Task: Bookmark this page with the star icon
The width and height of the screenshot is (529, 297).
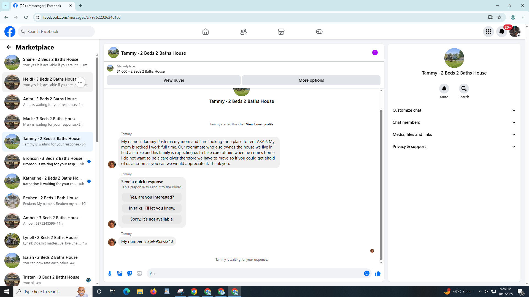Action: pos(499,17)
